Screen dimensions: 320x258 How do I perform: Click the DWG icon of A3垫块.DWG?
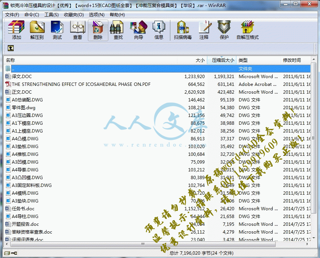[x=8, y=201]
